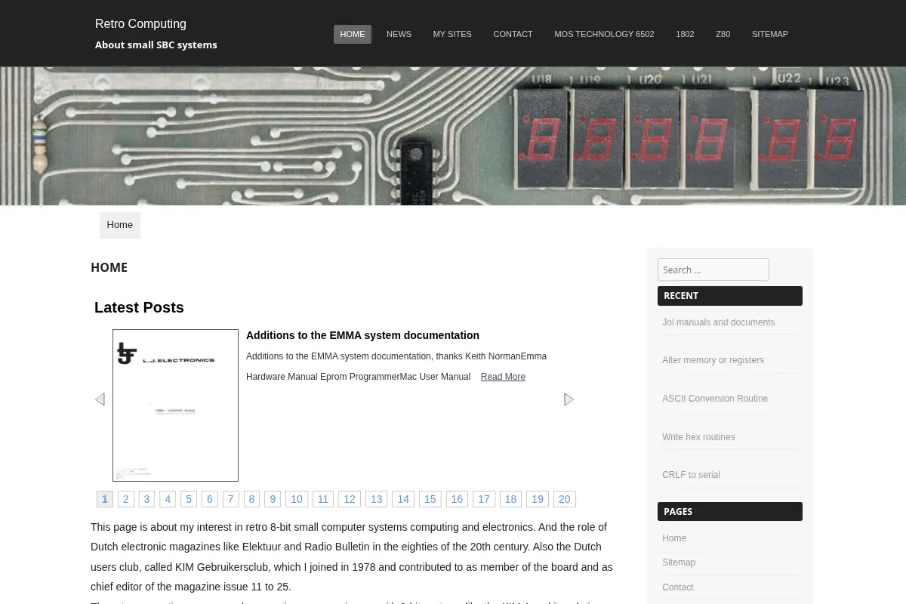Show the previous post in slider

pos(100,399)
